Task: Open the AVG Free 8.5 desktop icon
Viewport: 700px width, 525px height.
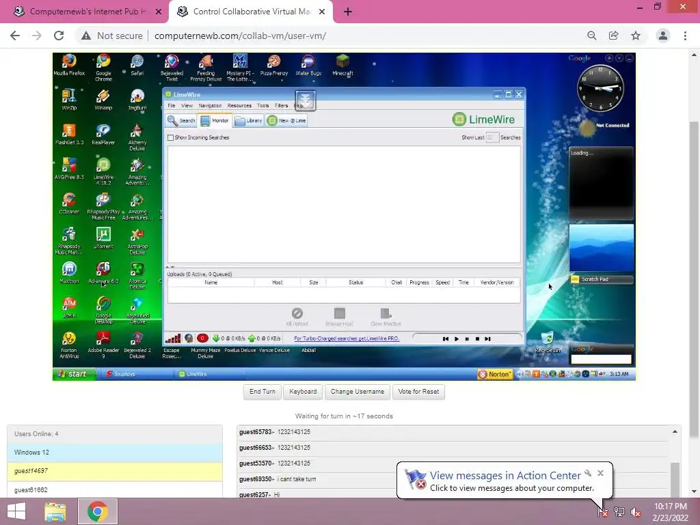Action: click(x=69, y=169)
